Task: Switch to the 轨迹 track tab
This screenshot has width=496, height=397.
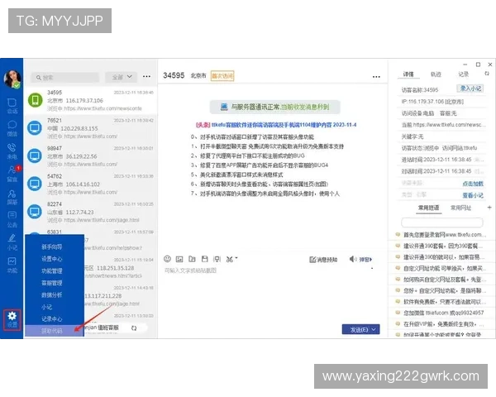Action: (x=436, y=74)
